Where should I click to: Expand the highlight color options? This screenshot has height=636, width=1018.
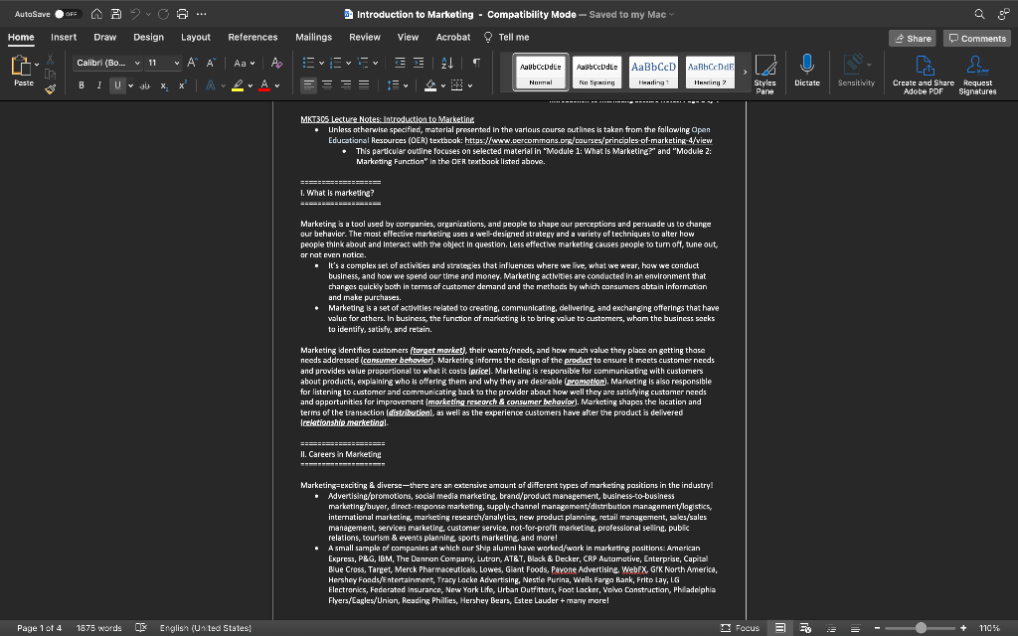[x=249, y=84]
